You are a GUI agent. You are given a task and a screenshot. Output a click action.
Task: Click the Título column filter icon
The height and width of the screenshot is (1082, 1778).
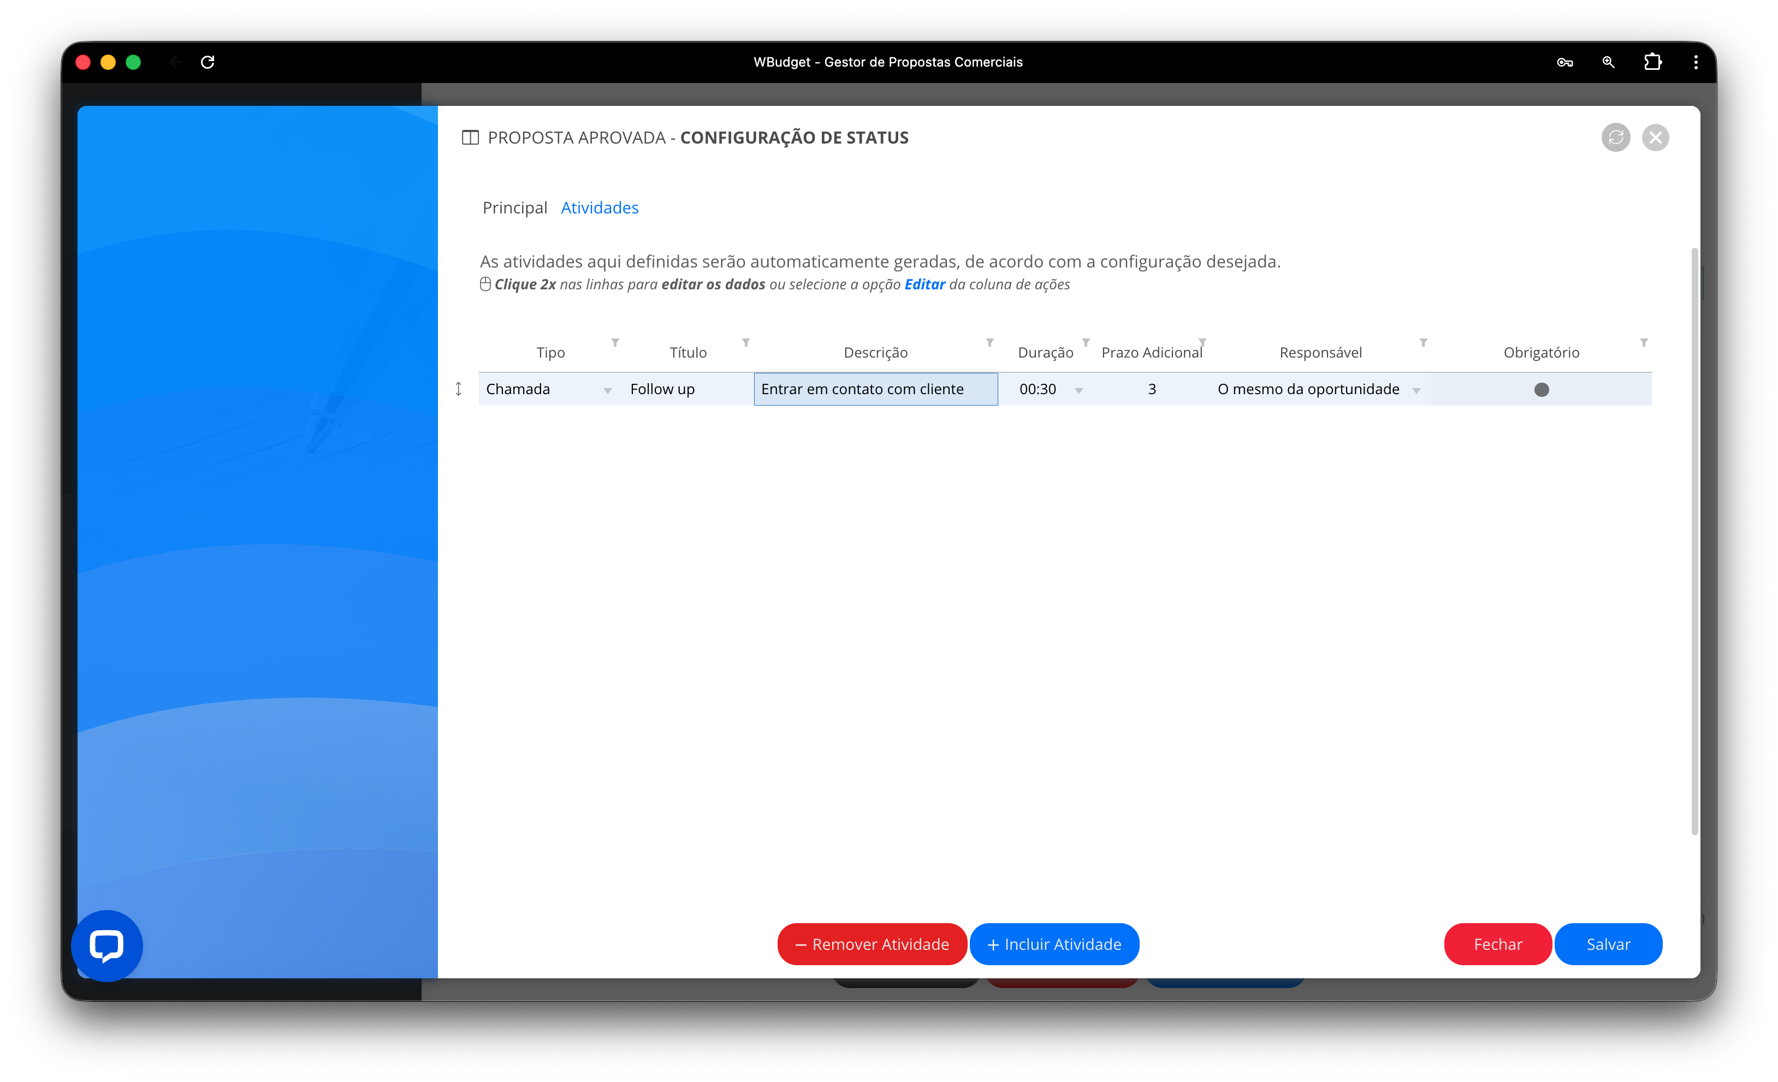click(746, 343)
